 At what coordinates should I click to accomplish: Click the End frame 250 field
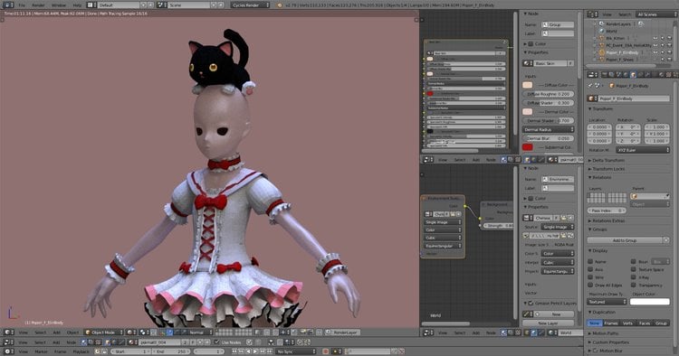(x=171, y=351)
